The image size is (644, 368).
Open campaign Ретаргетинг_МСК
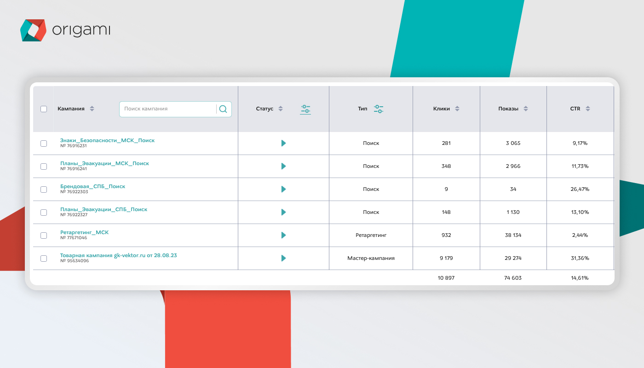(84, 232)
